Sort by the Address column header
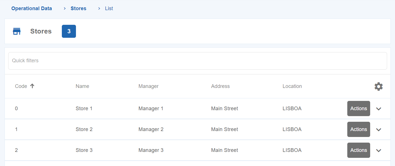The image size is (395, 166). (x=220, y=86)
